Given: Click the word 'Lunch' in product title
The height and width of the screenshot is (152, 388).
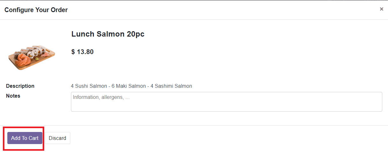Looking at the screenshot, I should pos(81,34).
